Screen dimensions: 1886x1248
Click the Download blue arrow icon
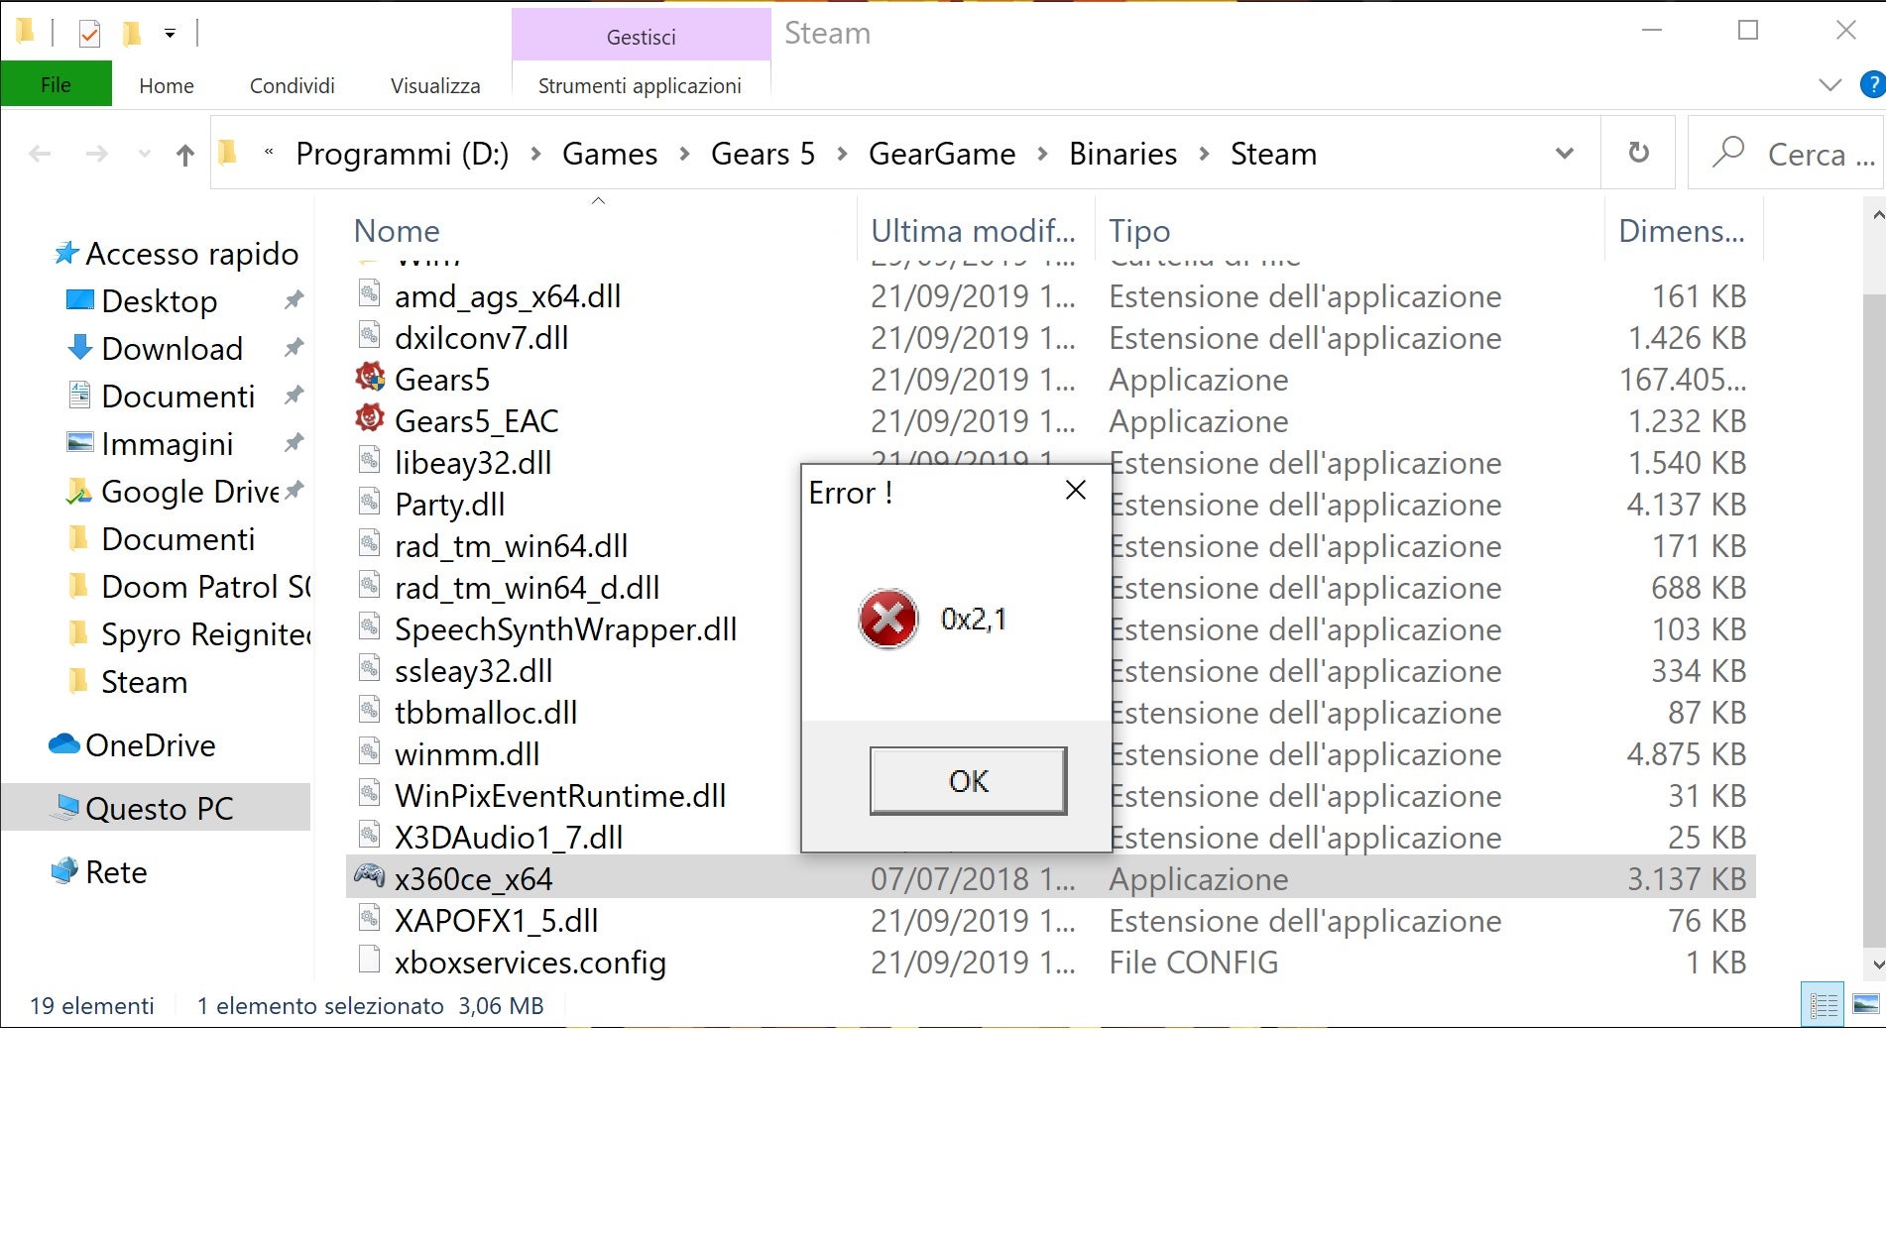click(79, 347)
